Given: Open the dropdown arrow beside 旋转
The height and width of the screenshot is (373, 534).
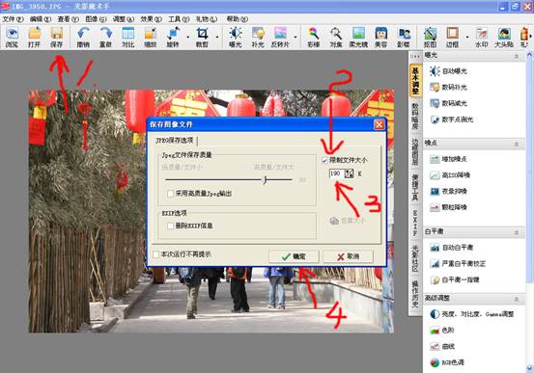Looking at the screenshot, I should point(187,37).
